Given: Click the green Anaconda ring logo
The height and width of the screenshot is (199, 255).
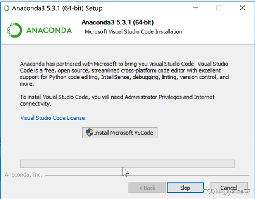Looking at the screenshot, I should coord(14,30).
